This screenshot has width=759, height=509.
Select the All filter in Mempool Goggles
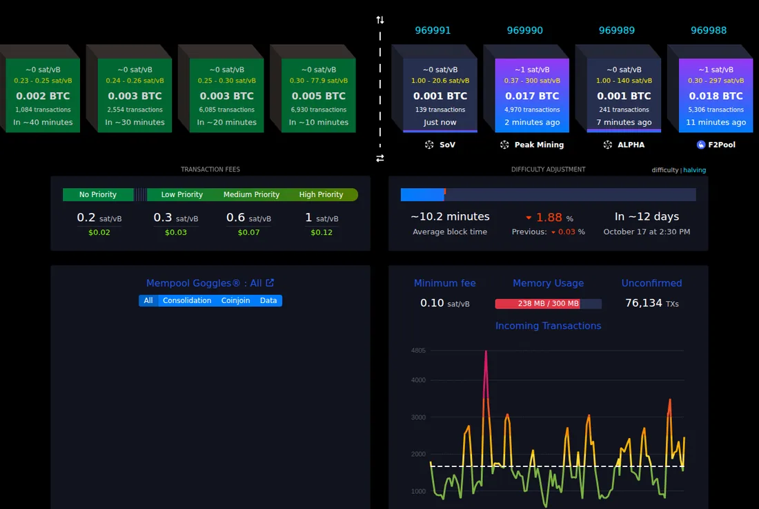point(148,301)
